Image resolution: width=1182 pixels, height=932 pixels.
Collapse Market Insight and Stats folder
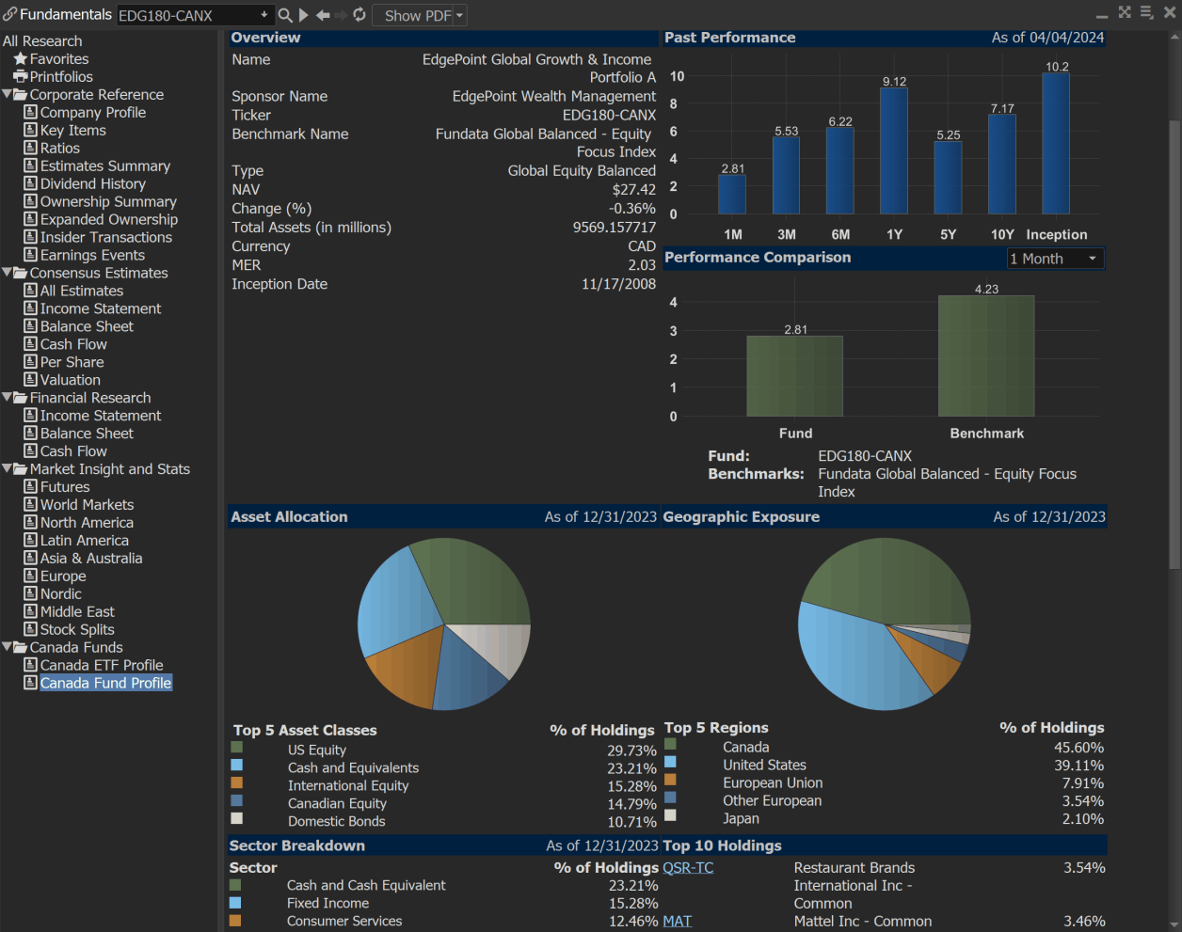pos(7,469)
